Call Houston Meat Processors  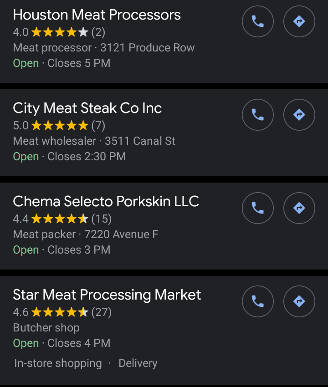pyautogui.click(x=258, y=21)
